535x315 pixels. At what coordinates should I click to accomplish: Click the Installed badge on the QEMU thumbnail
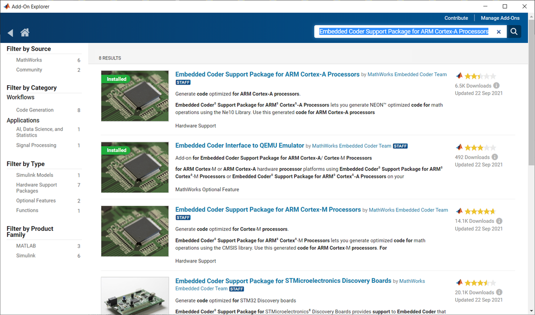[x=116, y=150]
